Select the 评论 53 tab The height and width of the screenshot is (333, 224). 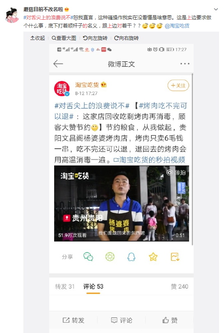click(93, 287)
